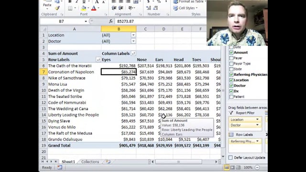Viewport: 306px width, 172px height.
Task: Open Cell Styles gallery
Action: click(x=186, y=8)
